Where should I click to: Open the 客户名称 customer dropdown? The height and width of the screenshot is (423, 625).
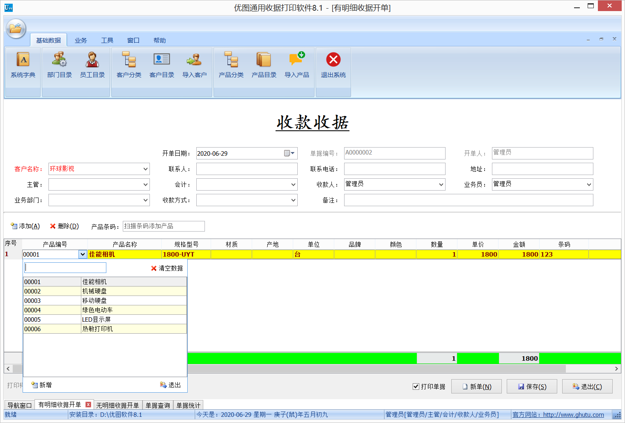pyautogui.click(x=145, y=168)
